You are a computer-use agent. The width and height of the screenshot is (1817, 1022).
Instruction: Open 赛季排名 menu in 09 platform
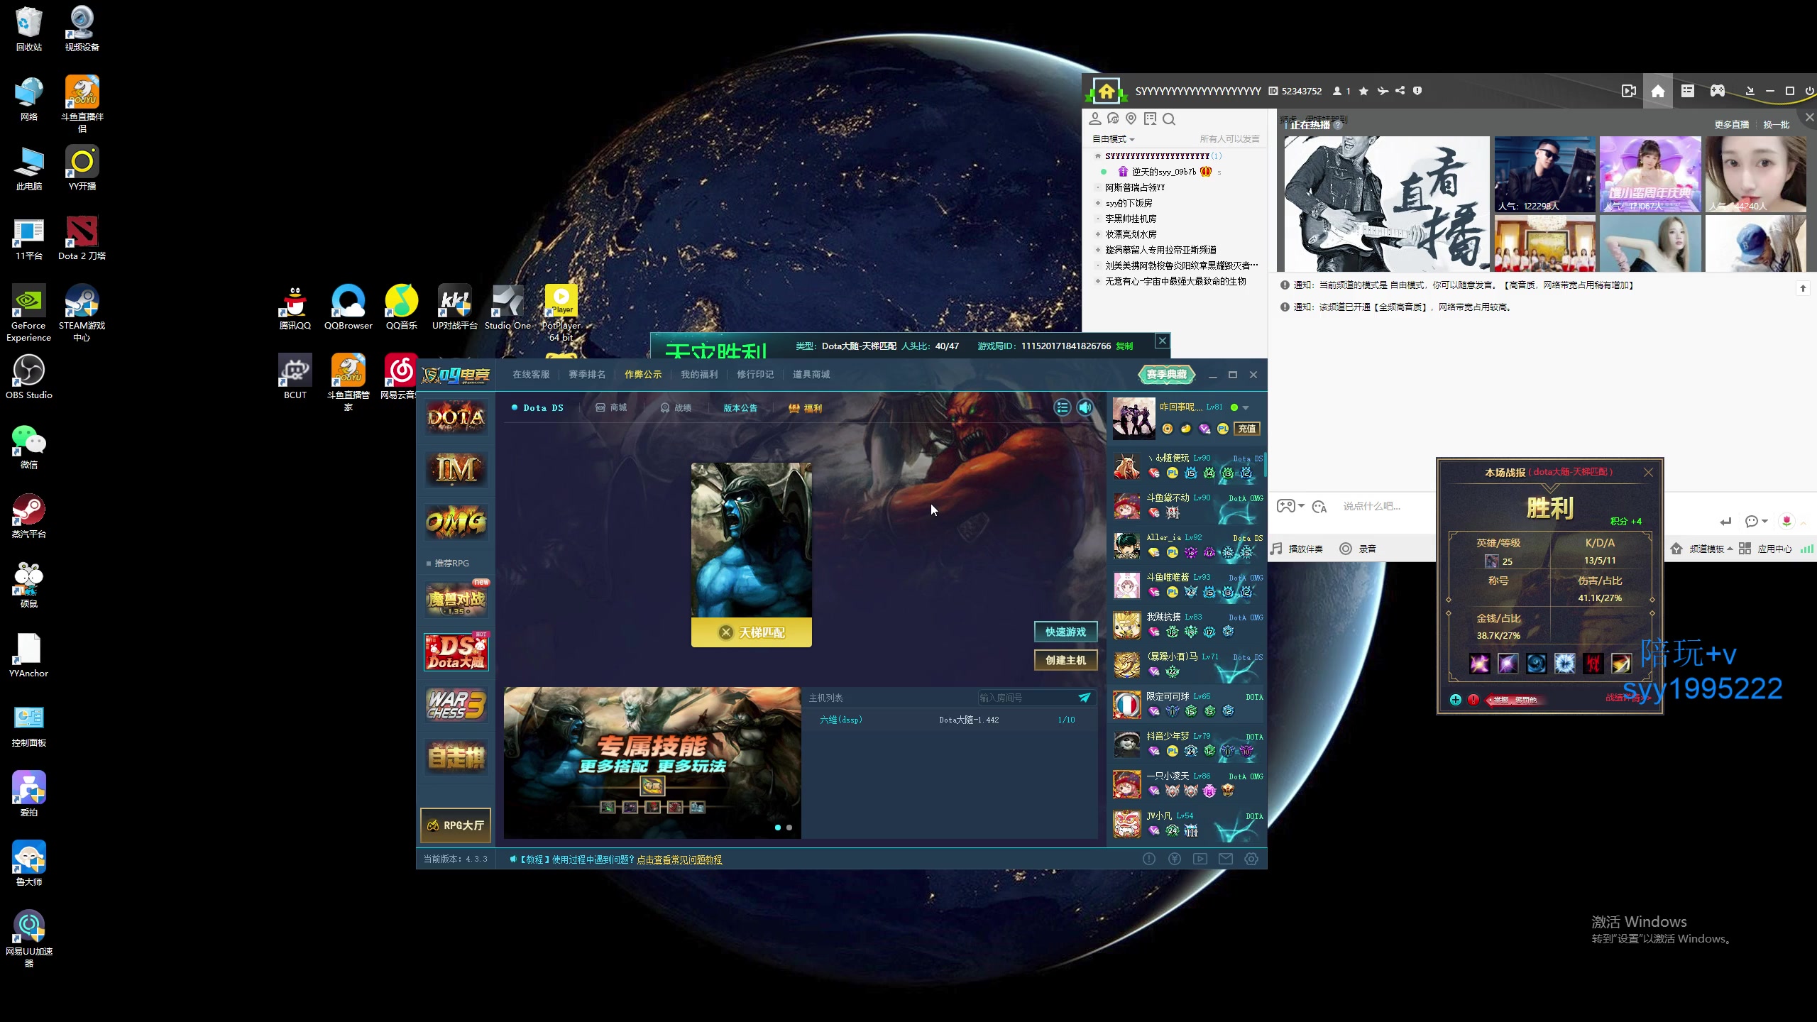(x=587, y=375)
